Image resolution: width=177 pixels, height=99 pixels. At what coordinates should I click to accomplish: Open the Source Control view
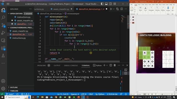[3, 25]
